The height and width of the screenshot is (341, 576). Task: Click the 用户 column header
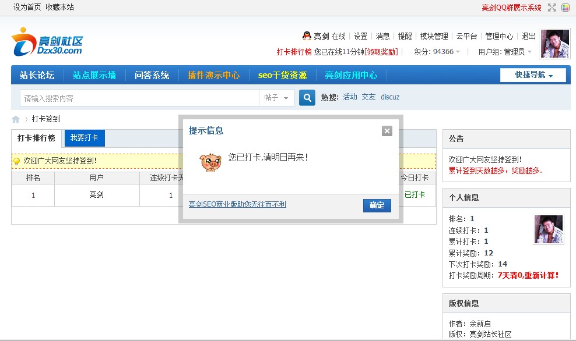(97, 178)
